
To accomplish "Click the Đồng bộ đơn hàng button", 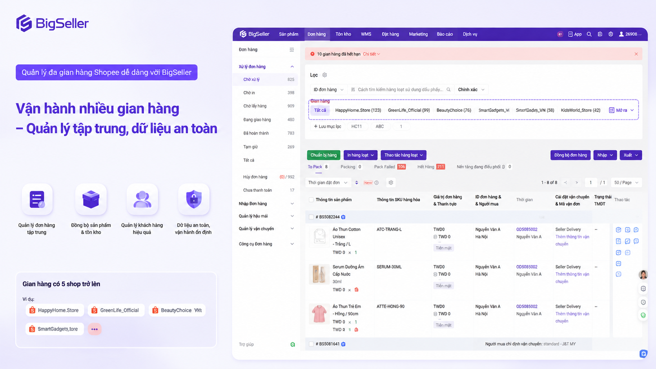I will pyautogui.click(x=570, y=155).
